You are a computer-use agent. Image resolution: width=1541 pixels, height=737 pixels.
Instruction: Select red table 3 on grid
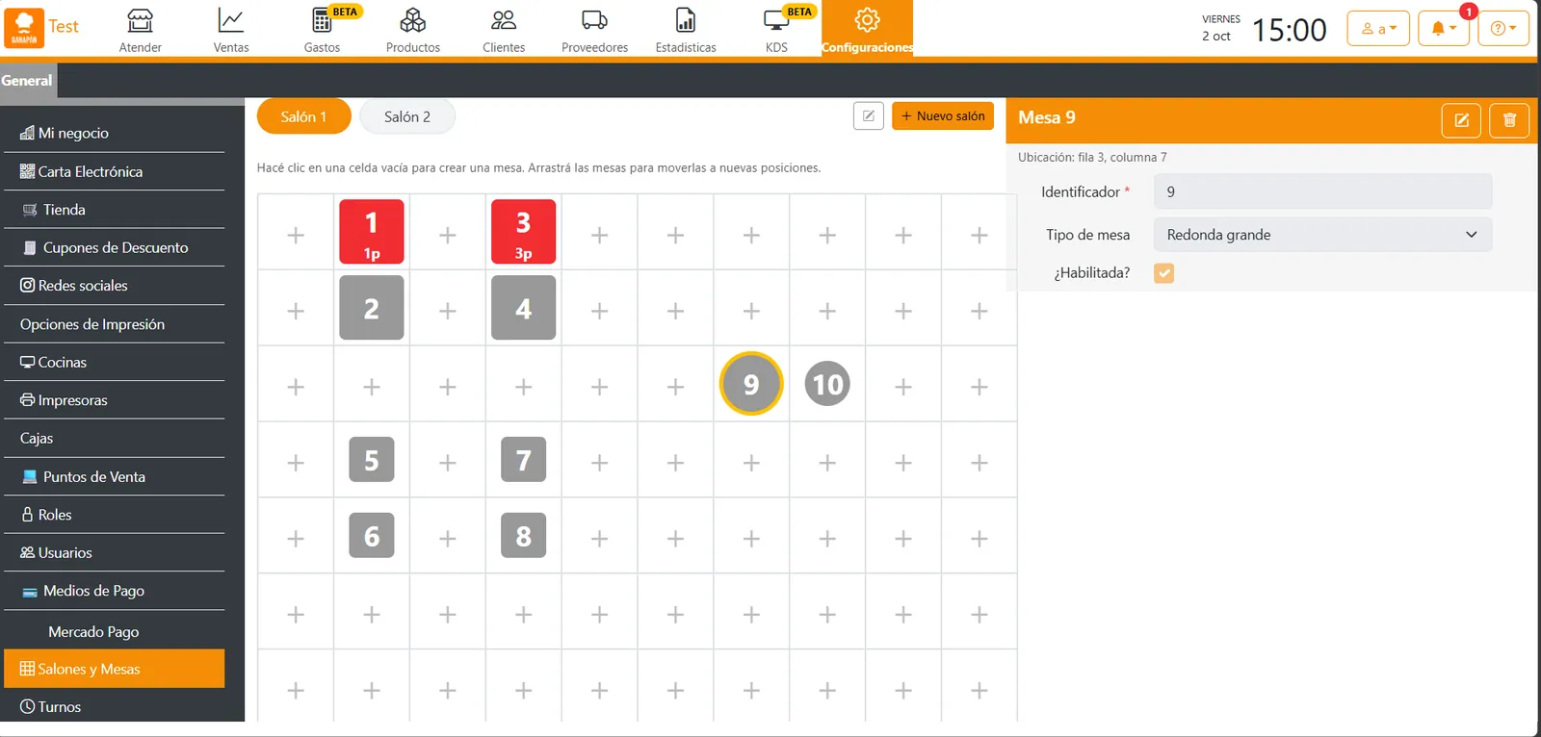[x=524, y=232]
